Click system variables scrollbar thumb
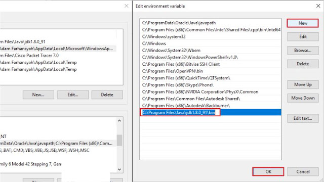 (x=119, y=140)
